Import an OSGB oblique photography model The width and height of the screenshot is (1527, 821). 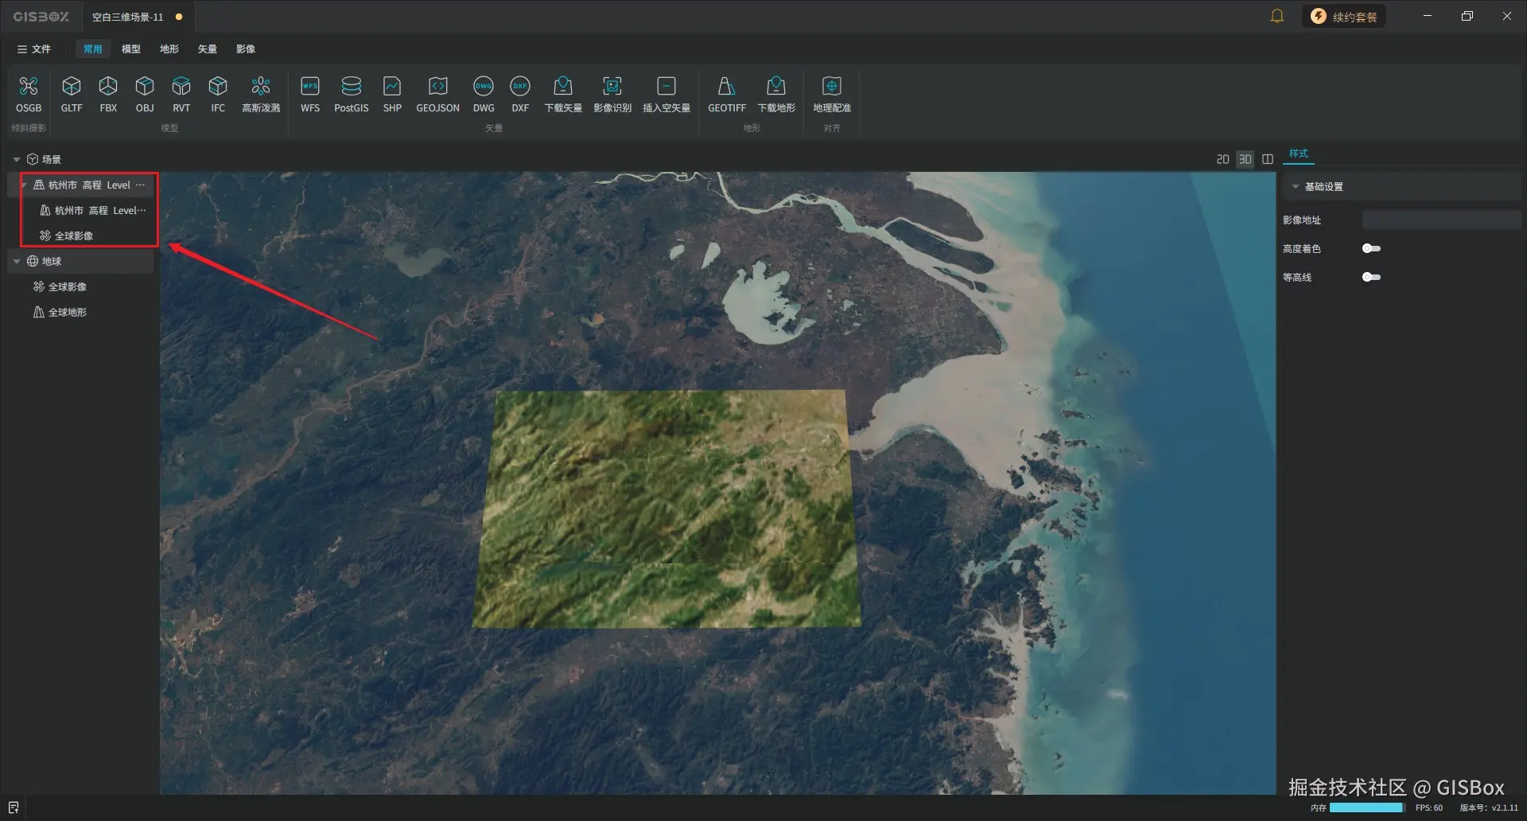[x=29, y=94]
